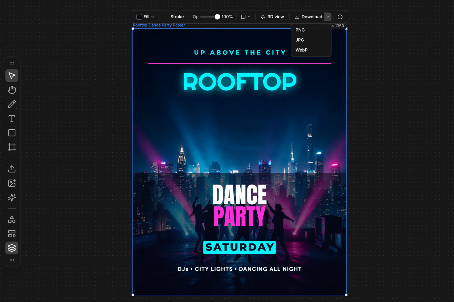The height and width of the screenshot is (302, 454).
Task: Choose PNG export format
Action: pyautogui.click(x=311, y=30)
